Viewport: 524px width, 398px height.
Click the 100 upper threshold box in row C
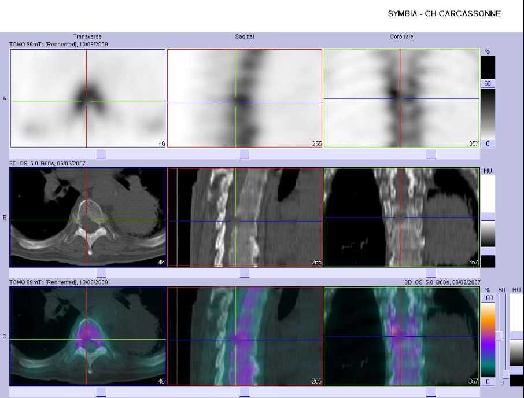(488, 298)
